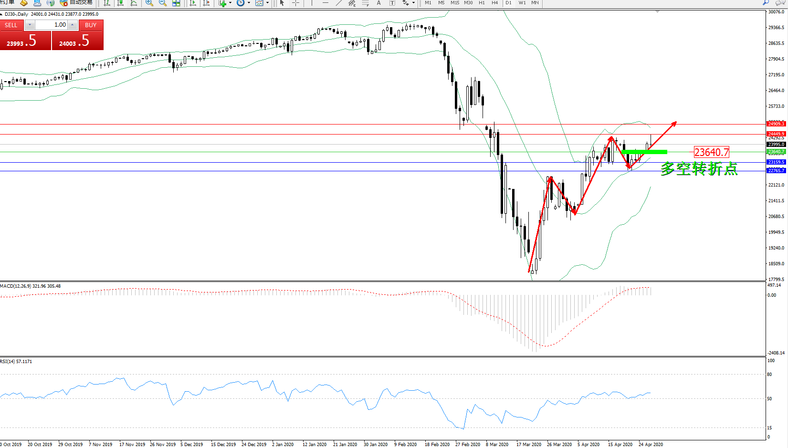Click the green bar at 23640.7 level
The image size is (788, 448).
pyautogui.click(x=644, y=152)
